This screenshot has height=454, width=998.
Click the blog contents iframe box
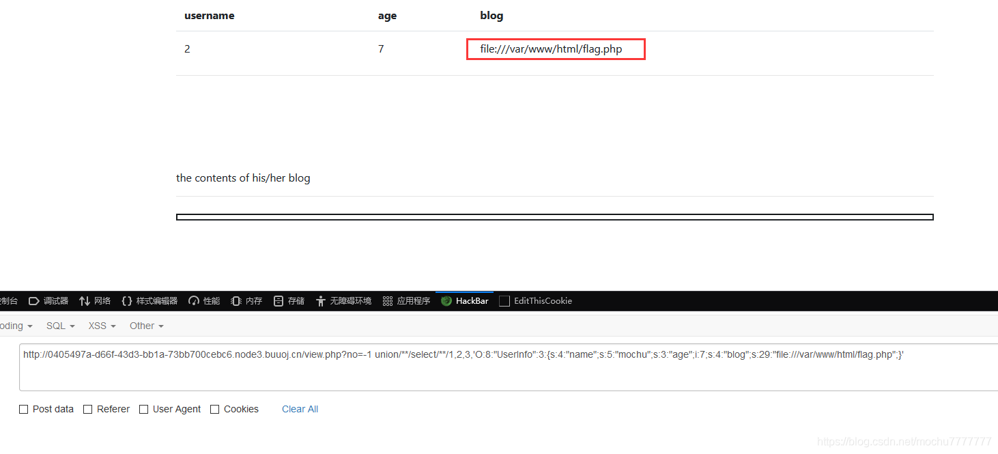[x=555, y=217]
